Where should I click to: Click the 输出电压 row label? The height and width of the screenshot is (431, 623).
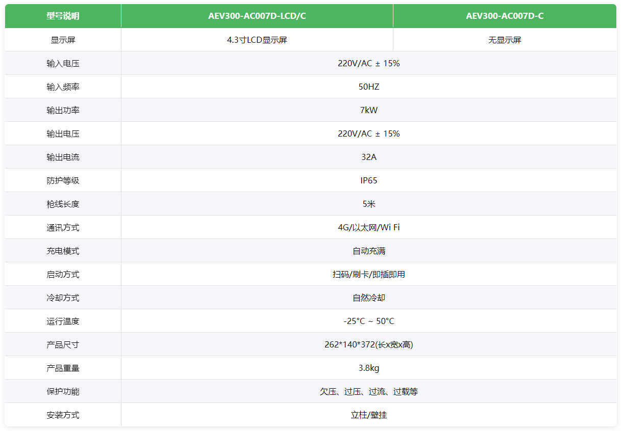[63, 134]
